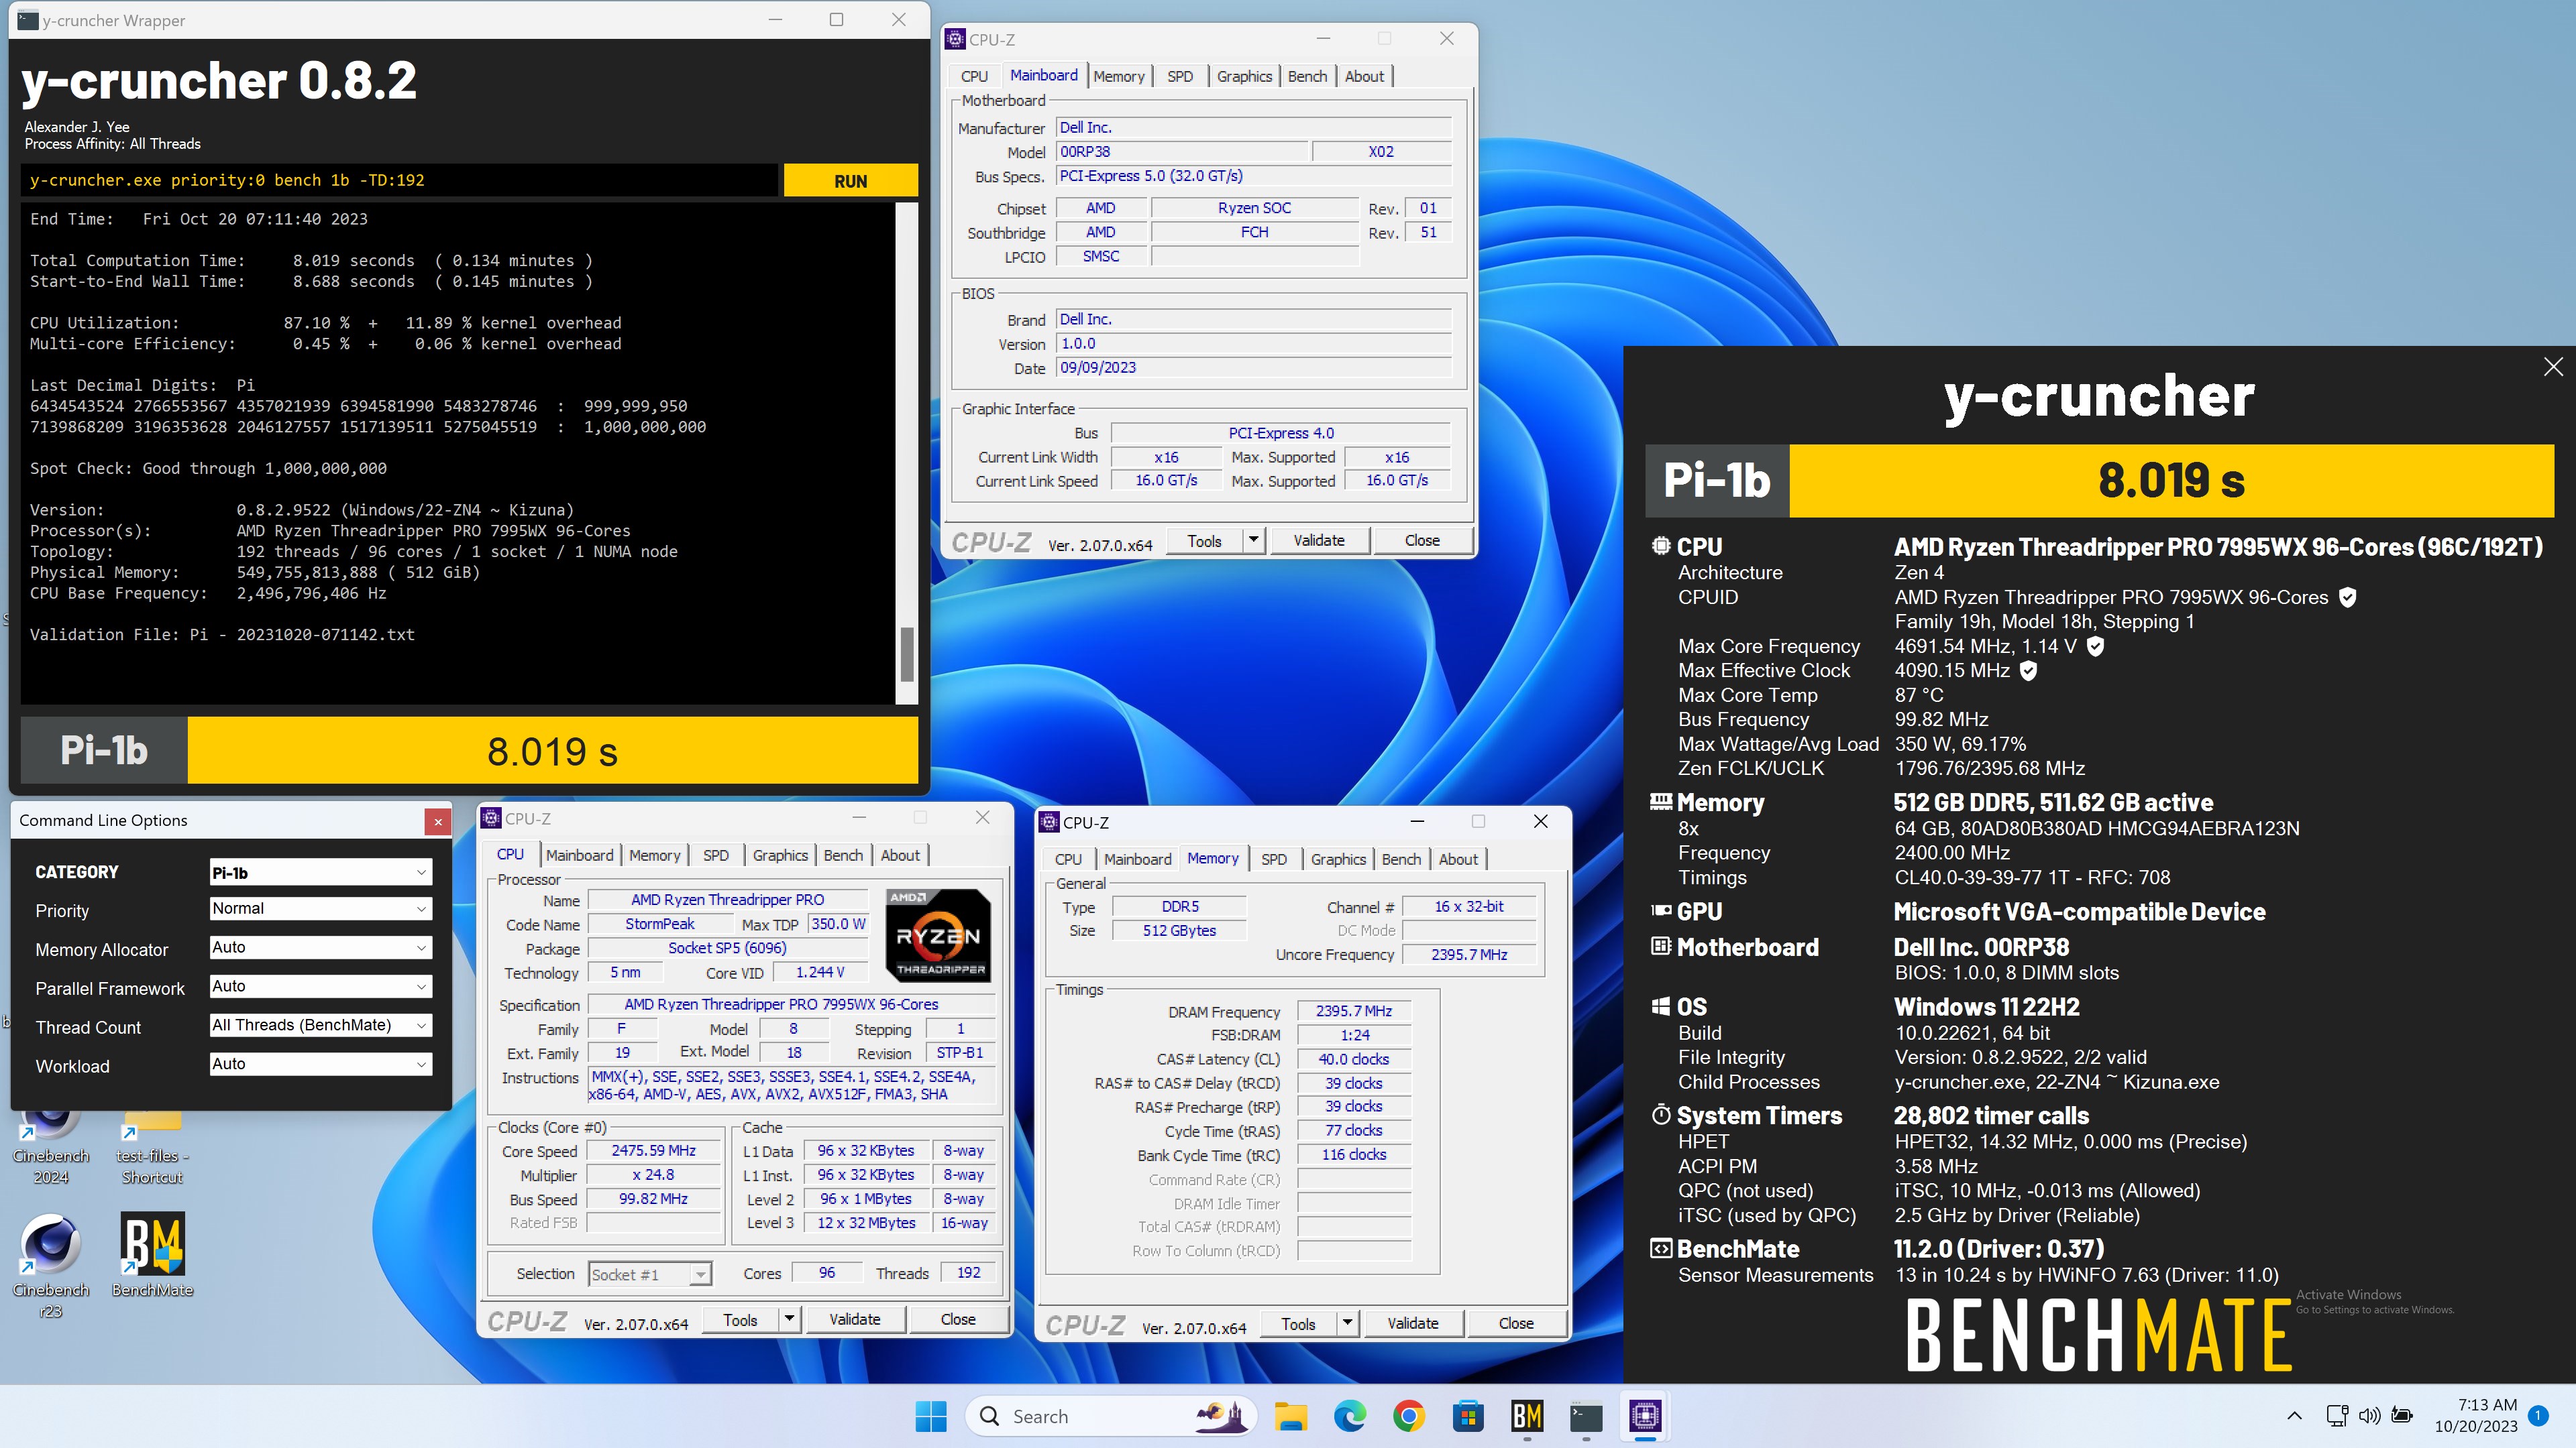
Task: Click the y-cruncher output scrollbar thumb
Action: tap(907, 654)
